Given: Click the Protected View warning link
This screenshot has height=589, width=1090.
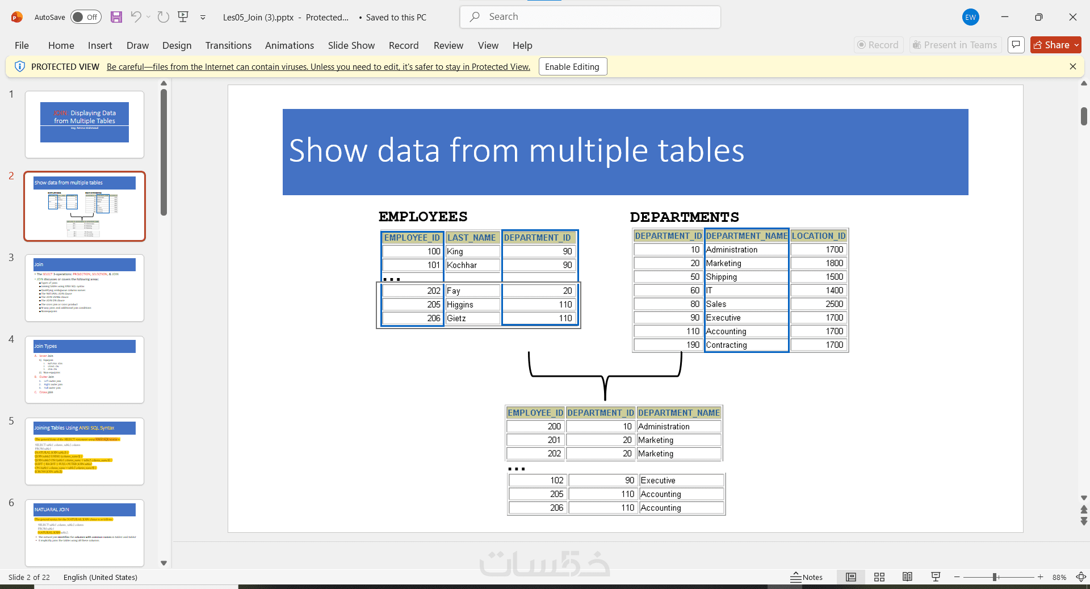Looking at the screenshot, I should 318,66.
